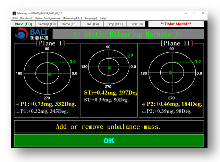This screenshot has width=220, height=162.
Task: Open the Help menu
Action: (x=103, y=18)
